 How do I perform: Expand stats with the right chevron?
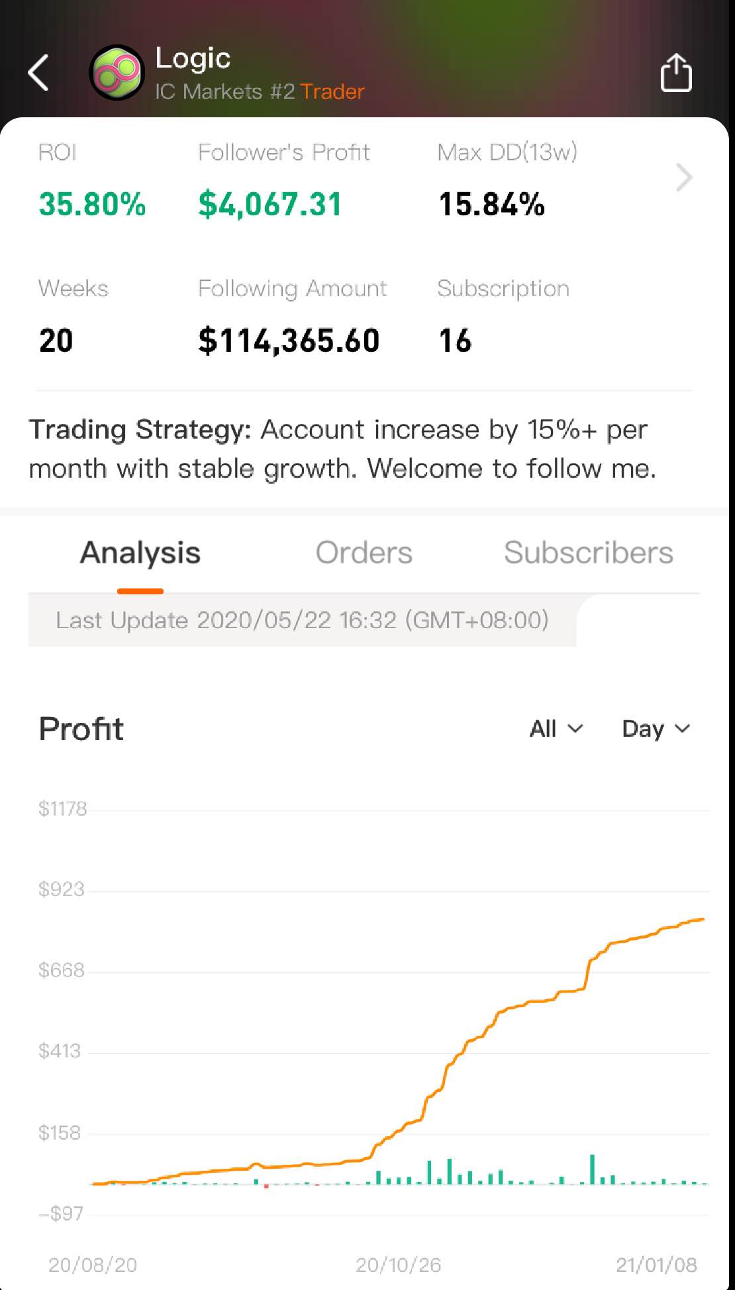pos(684,177)
